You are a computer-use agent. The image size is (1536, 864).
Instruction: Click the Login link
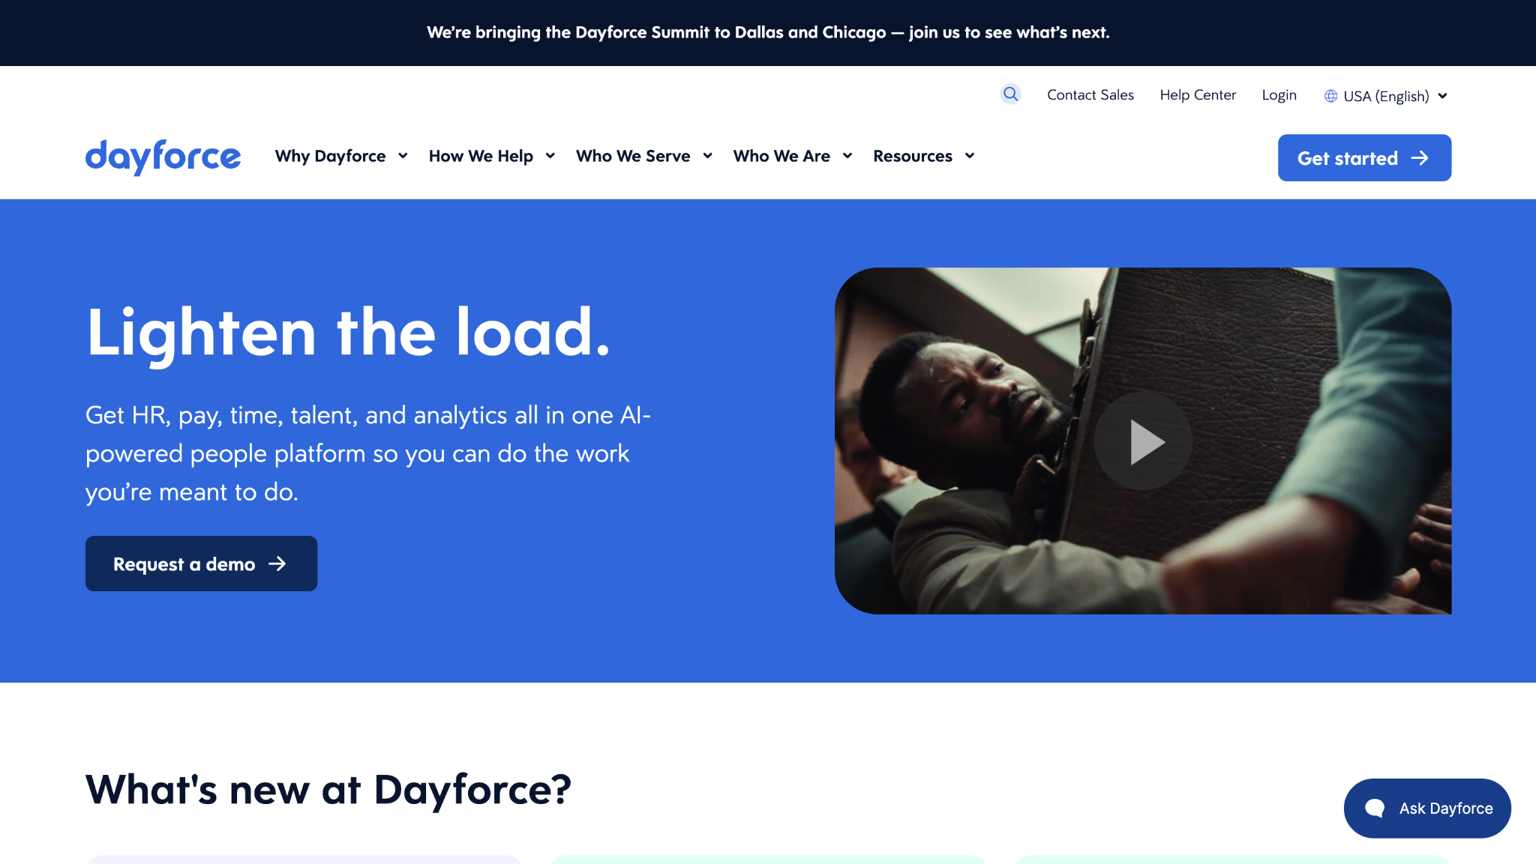pyautogui.click(x=1279, y=94)
